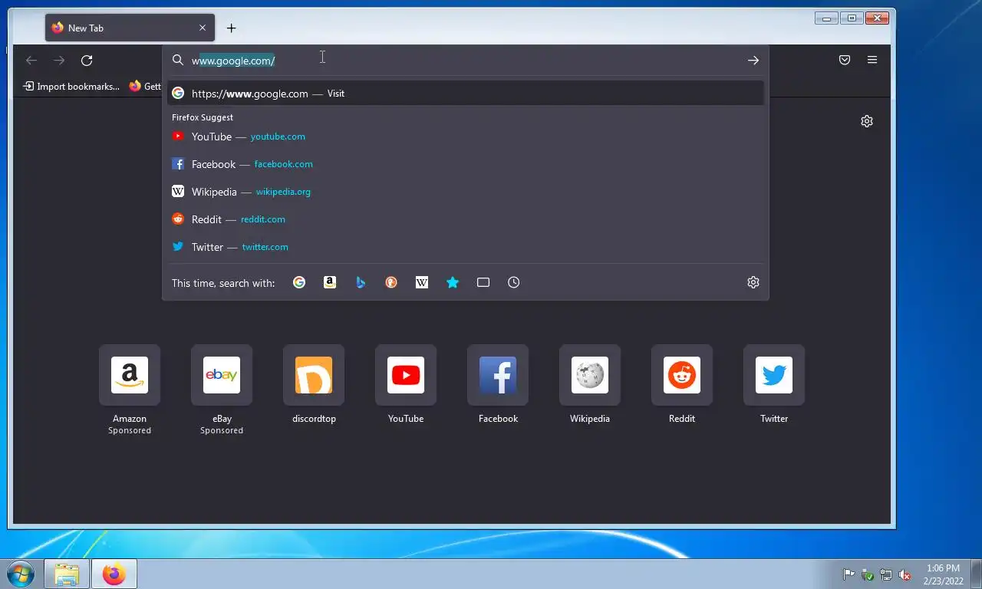This screenshot has height=589, width=982.
Task: Open the Amazon sponsored shortcut tile
Action: pyautogui.click(x=130, y=375)
